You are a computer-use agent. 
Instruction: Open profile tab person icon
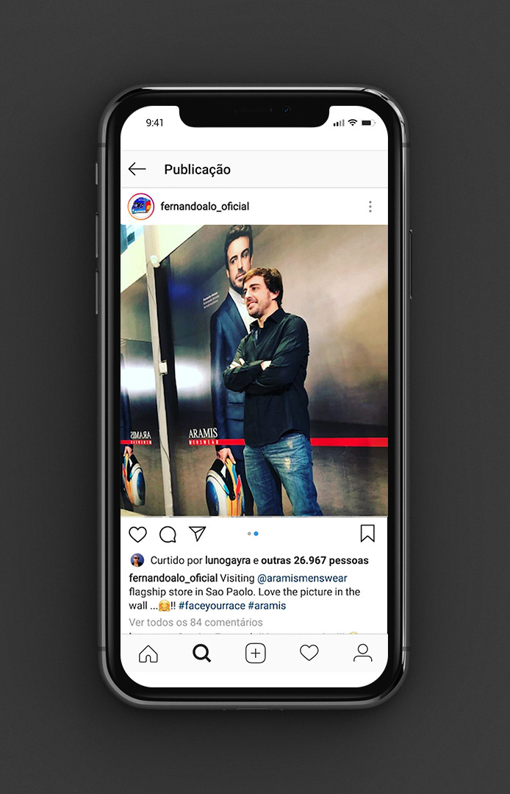coord(363,654)
